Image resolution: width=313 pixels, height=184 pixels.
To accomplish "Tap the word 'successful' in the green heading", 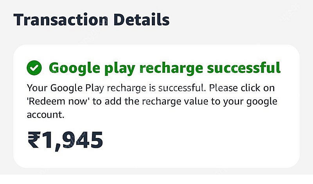I will coord(244,68).
